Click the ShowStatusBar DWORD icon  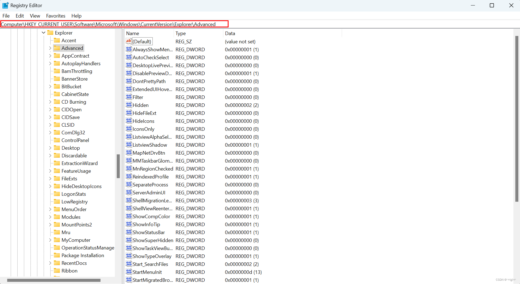[129, 232]
